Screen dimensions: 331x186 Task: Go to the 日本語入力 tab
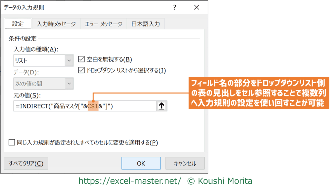(x=146, y=24)
